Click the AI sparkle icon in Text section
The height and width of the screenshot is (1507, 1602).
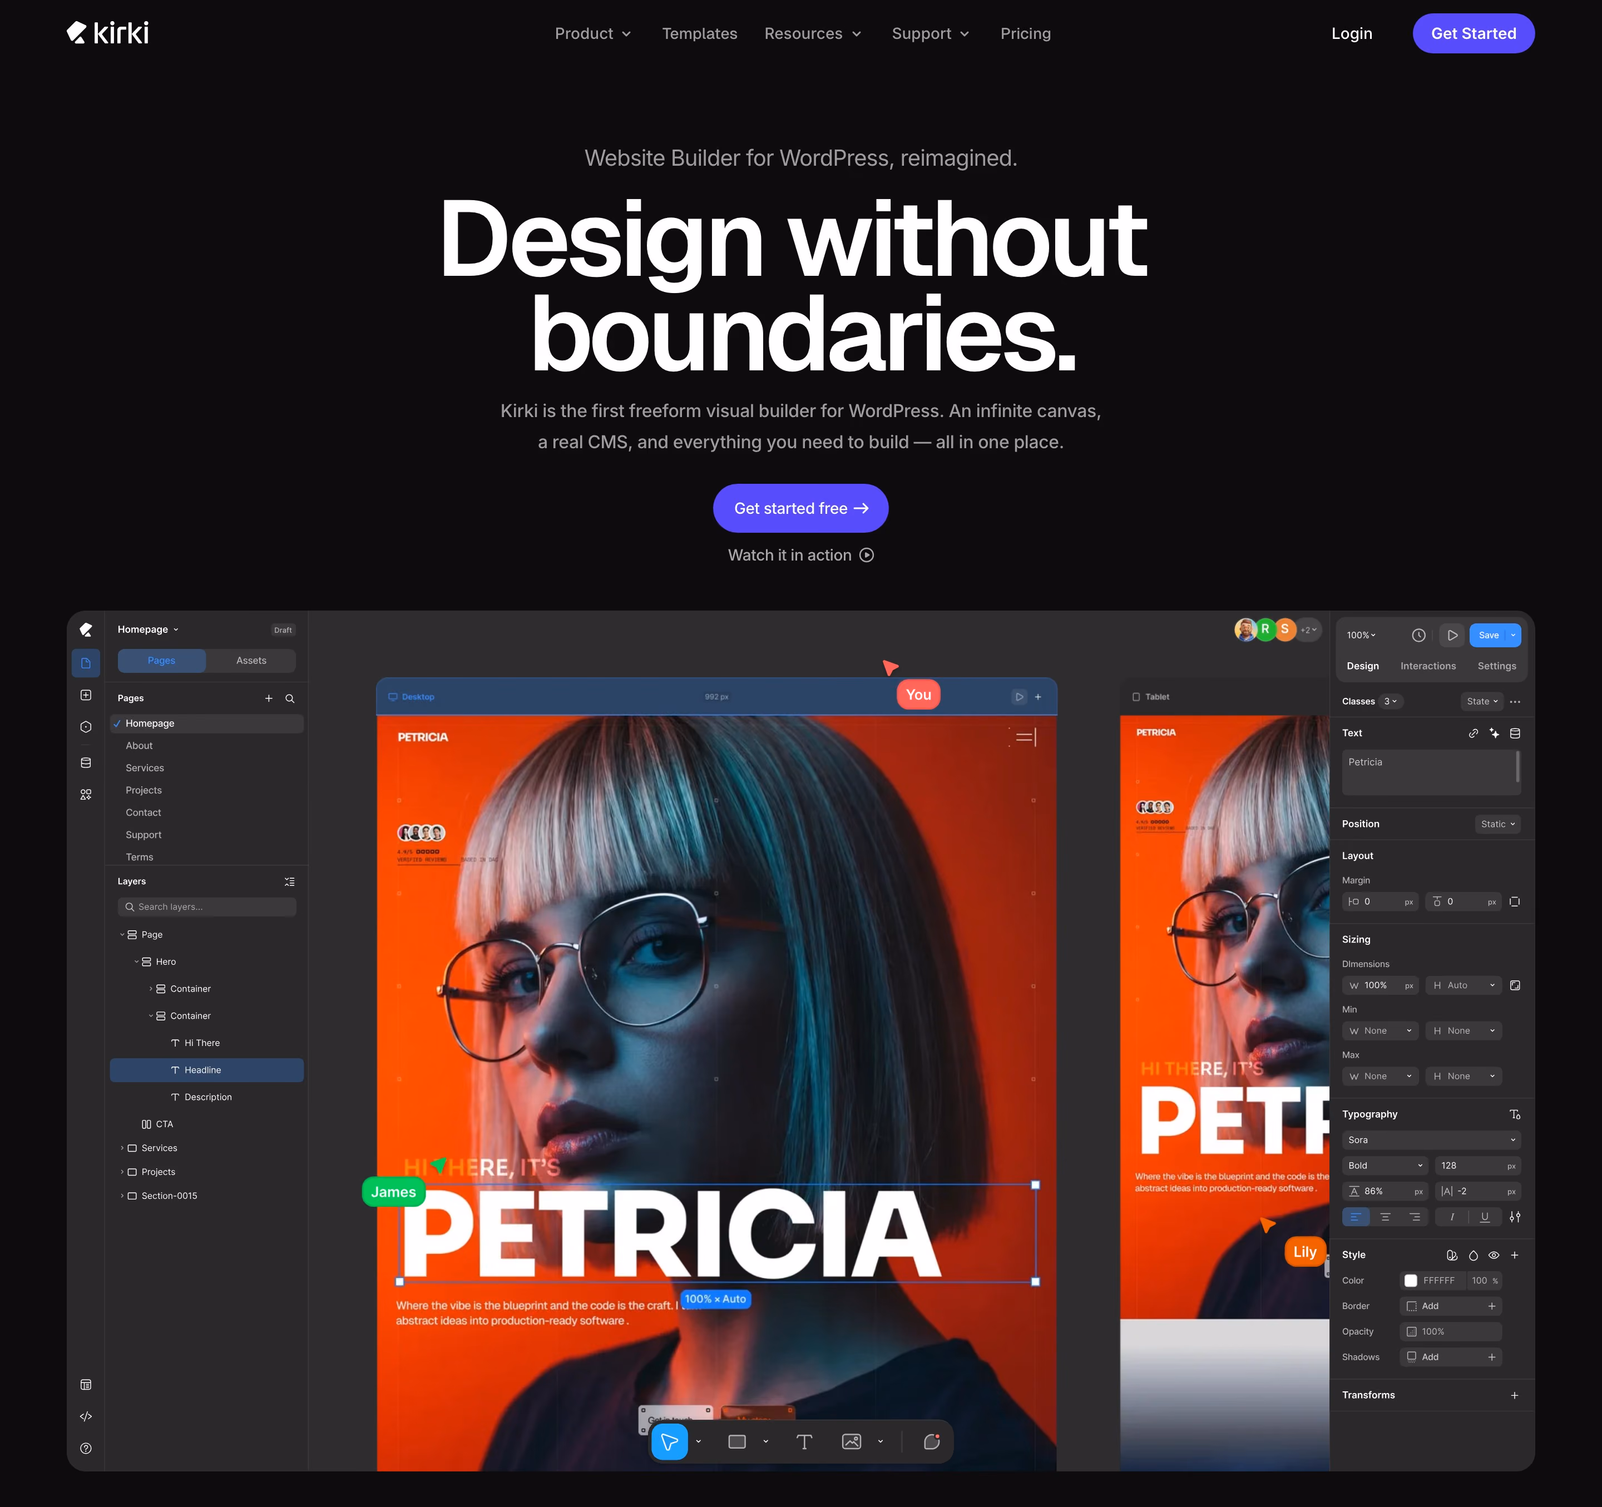click(1494, 733)
